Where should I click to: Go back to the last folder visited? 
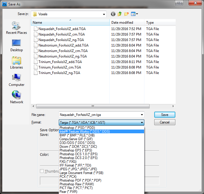(113, 14)
